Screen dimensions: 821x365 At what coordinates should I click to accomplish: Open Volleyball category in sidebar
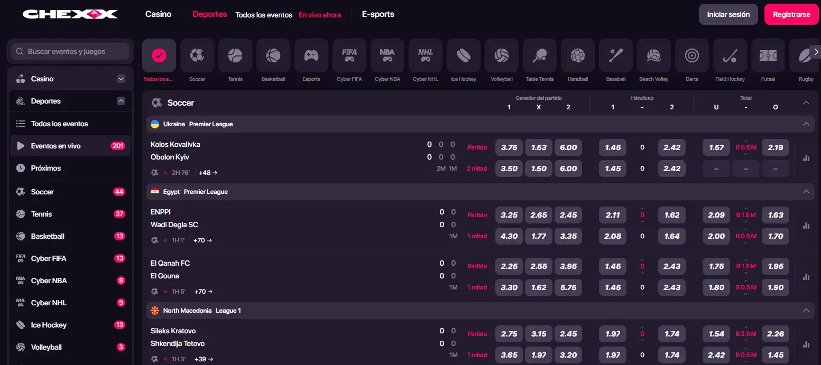click(x=70, y=347)
